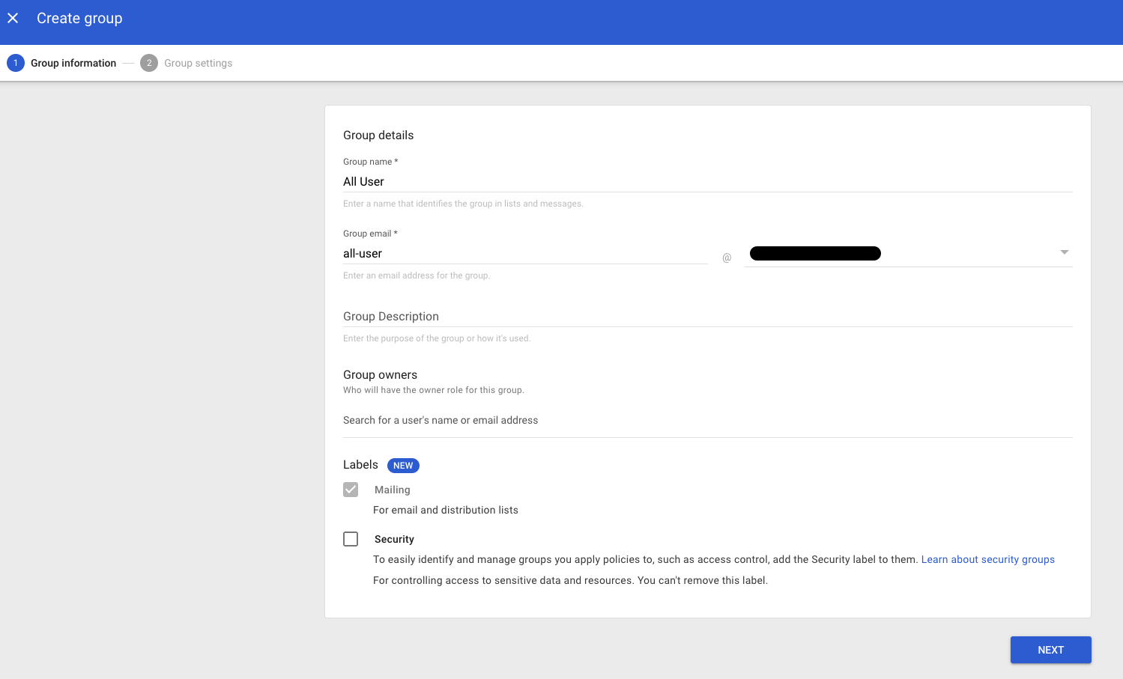Open the redacted domain selector field
The height and width of the screenshot is (679, 1123).
[x=899, y=254]
